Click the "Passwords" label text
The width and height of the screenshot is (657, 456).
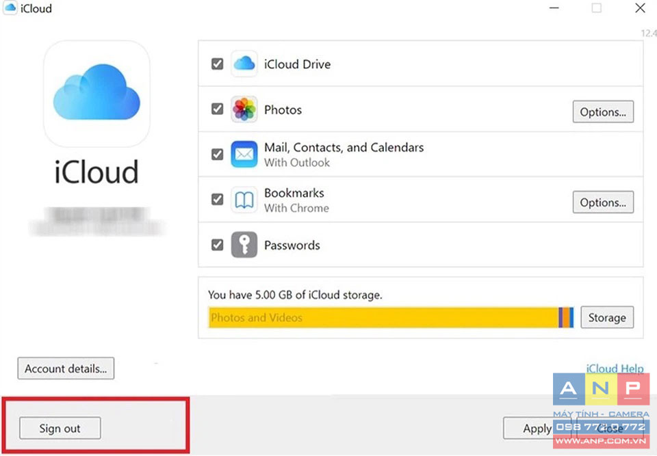click(292, 245)
